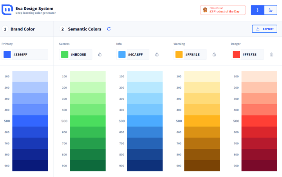Image resolution: width=282 pixels, height=177 pixels.
Task: Edit the Success hex input #4BDD5E
Action: pyautogui.click(x=81, y=55)
